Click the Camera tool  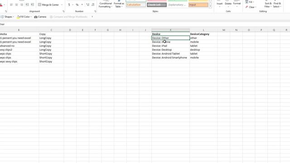[x=40, y=17]
